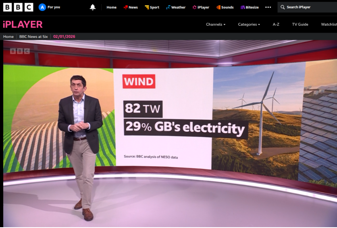The image size is (337, 228).
Task: Open the A-Z programme list
Action: [x=276, y=25]
